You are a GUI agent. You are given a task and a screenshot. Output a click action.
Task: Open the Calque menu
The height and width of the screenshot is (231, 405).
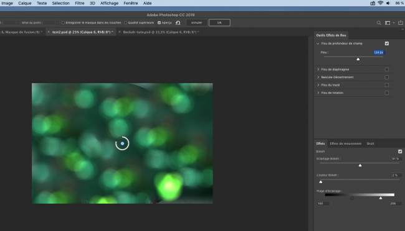click(25, 3)
